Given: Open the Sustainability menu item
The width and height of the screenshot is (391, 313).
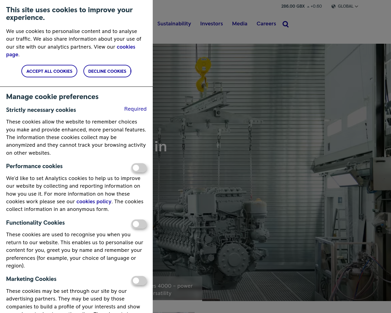Looking at the screenshot, I should click(174, 24).
